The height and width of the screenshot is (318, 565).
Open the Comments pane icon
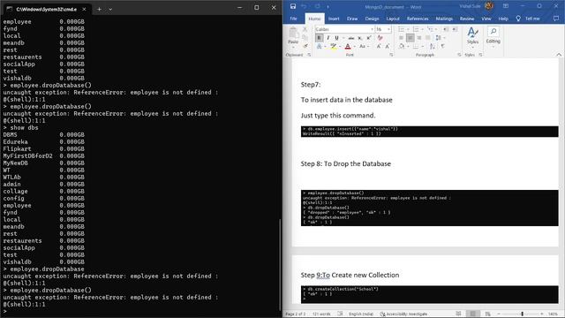pyautogui.click(x=556, y=19)
